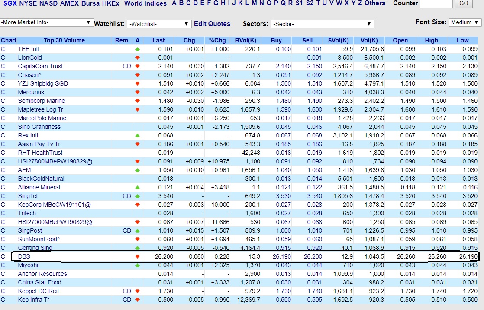
Task: Click green up arrow in Rex Intl row
Action: point(137,135)
